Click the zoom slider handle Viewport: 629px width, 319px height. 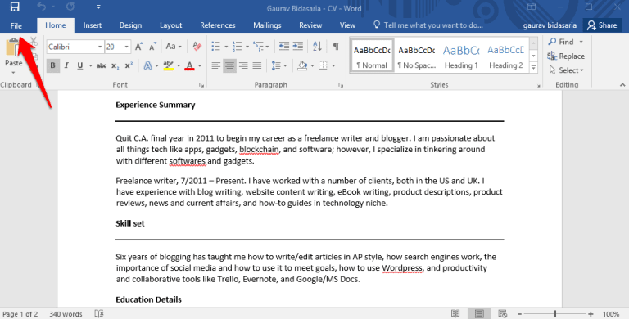554,314
